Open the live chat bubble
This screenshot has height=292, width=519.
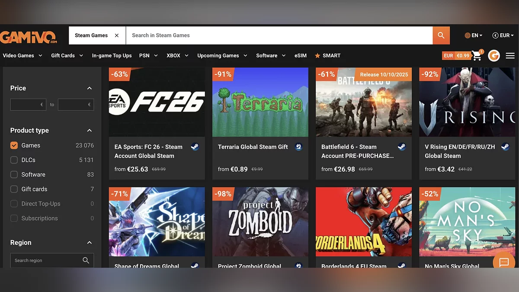point(504,262)
